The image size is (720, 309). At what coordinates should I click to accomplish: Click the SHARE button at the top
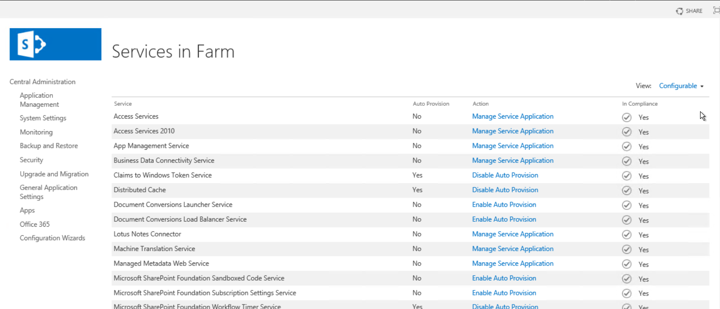point(689,11)
